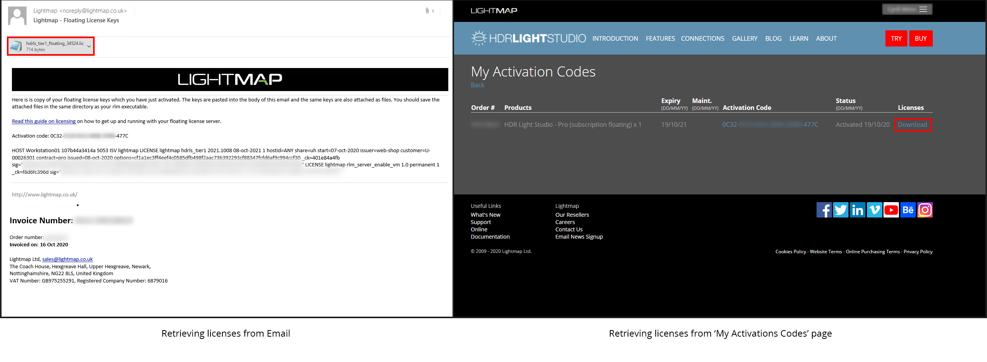Viewport: 987px width, 362px height.
Task: Click the red BUY button
Action: [x=921, y=38]
